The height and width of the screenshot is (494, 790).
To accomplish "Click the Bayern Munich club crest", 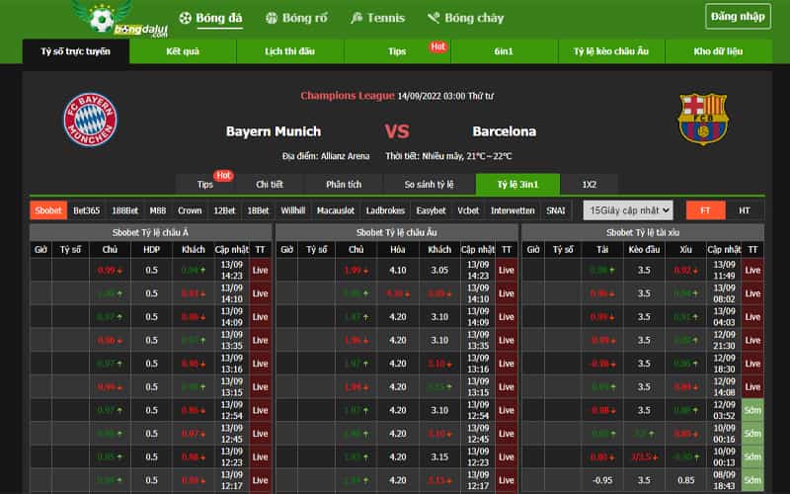I will (90, 120).
